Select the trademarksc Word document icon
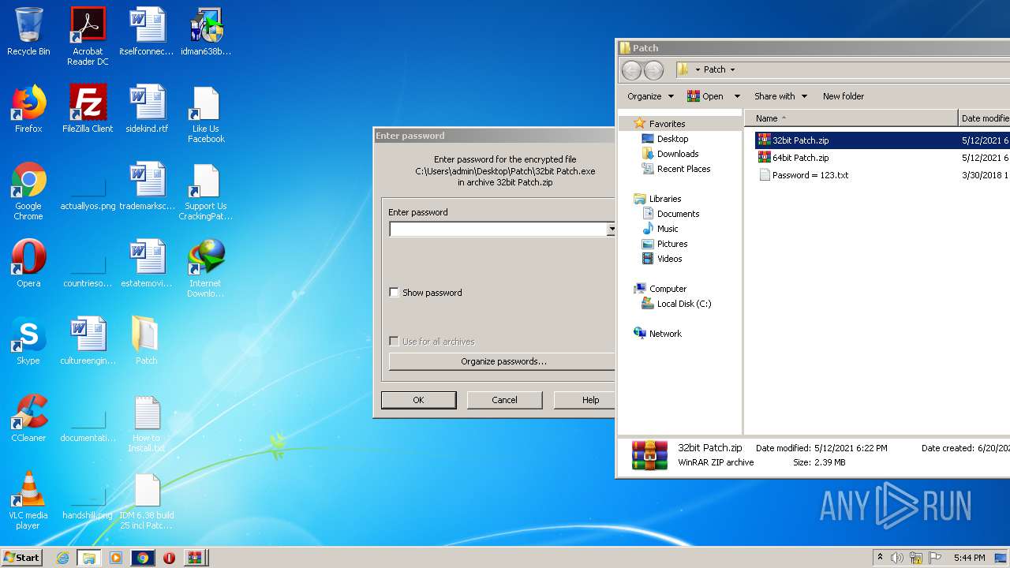The image size is (1010, 568). pyautogui.click(x=147, y=186)
